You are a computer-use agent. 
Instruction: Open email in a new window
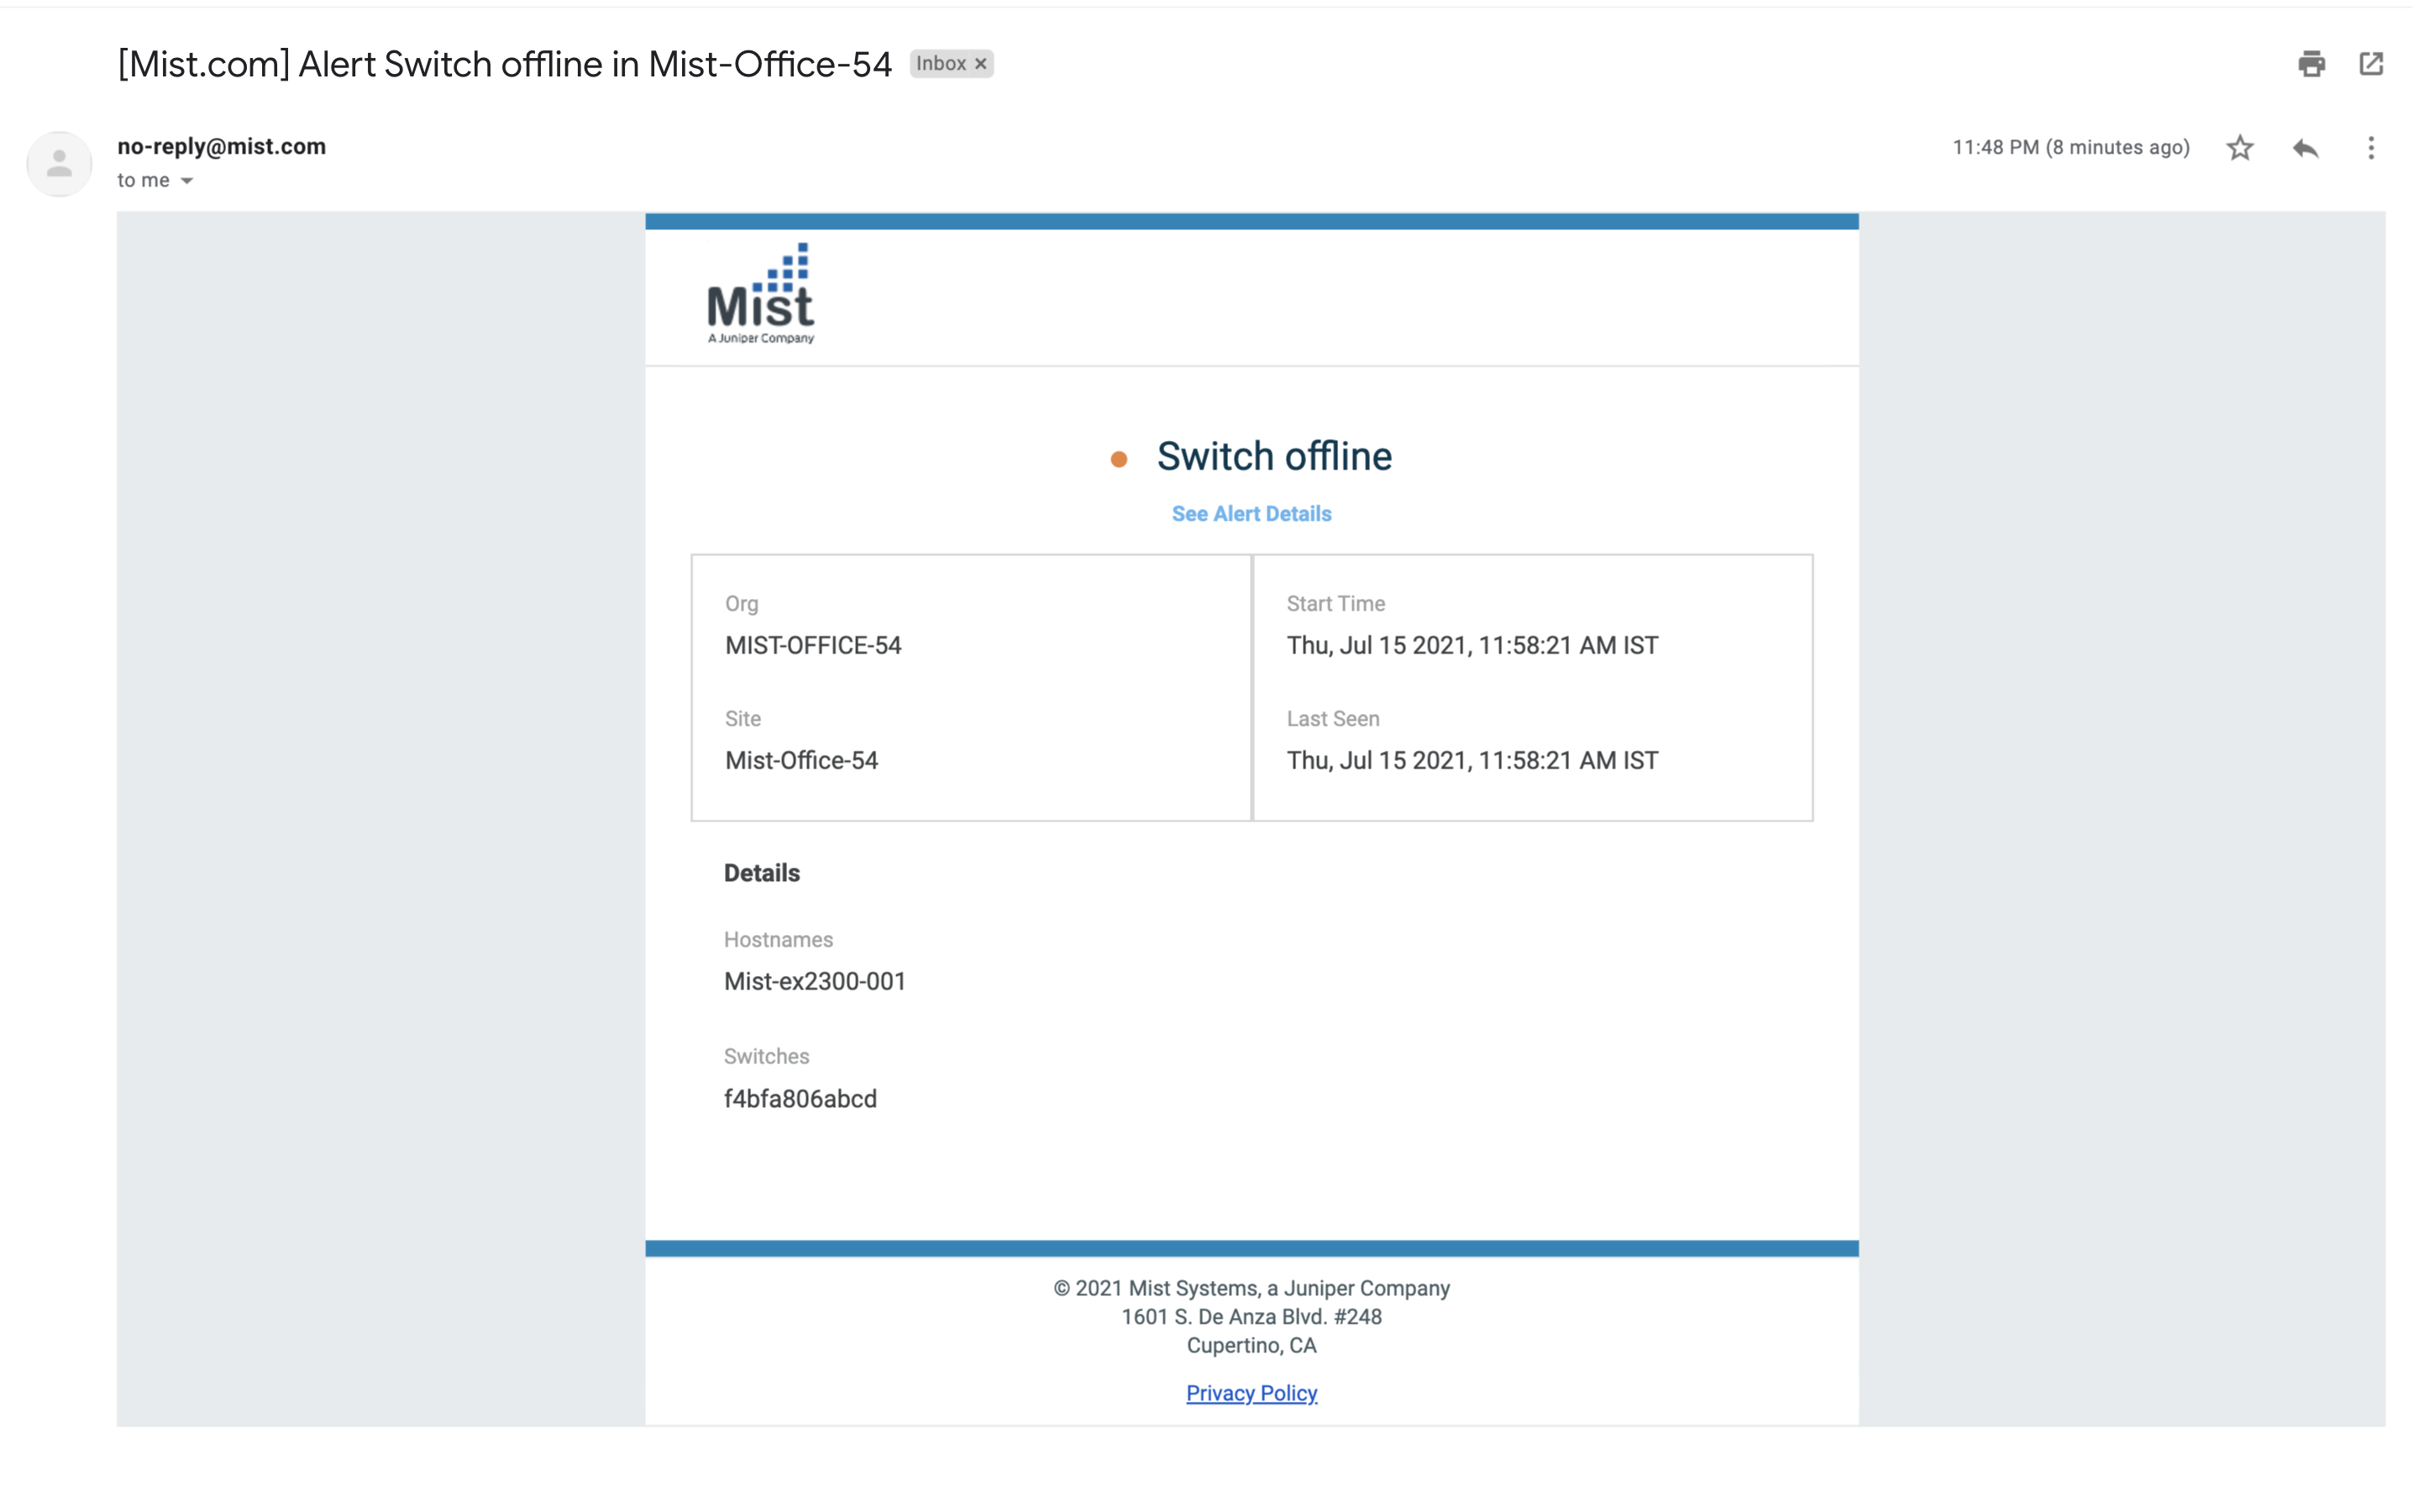click(2371, 64)
